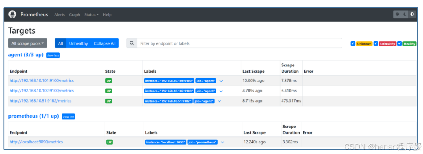Focus the Filter by endpoint or labels field

tap(239, 43)
